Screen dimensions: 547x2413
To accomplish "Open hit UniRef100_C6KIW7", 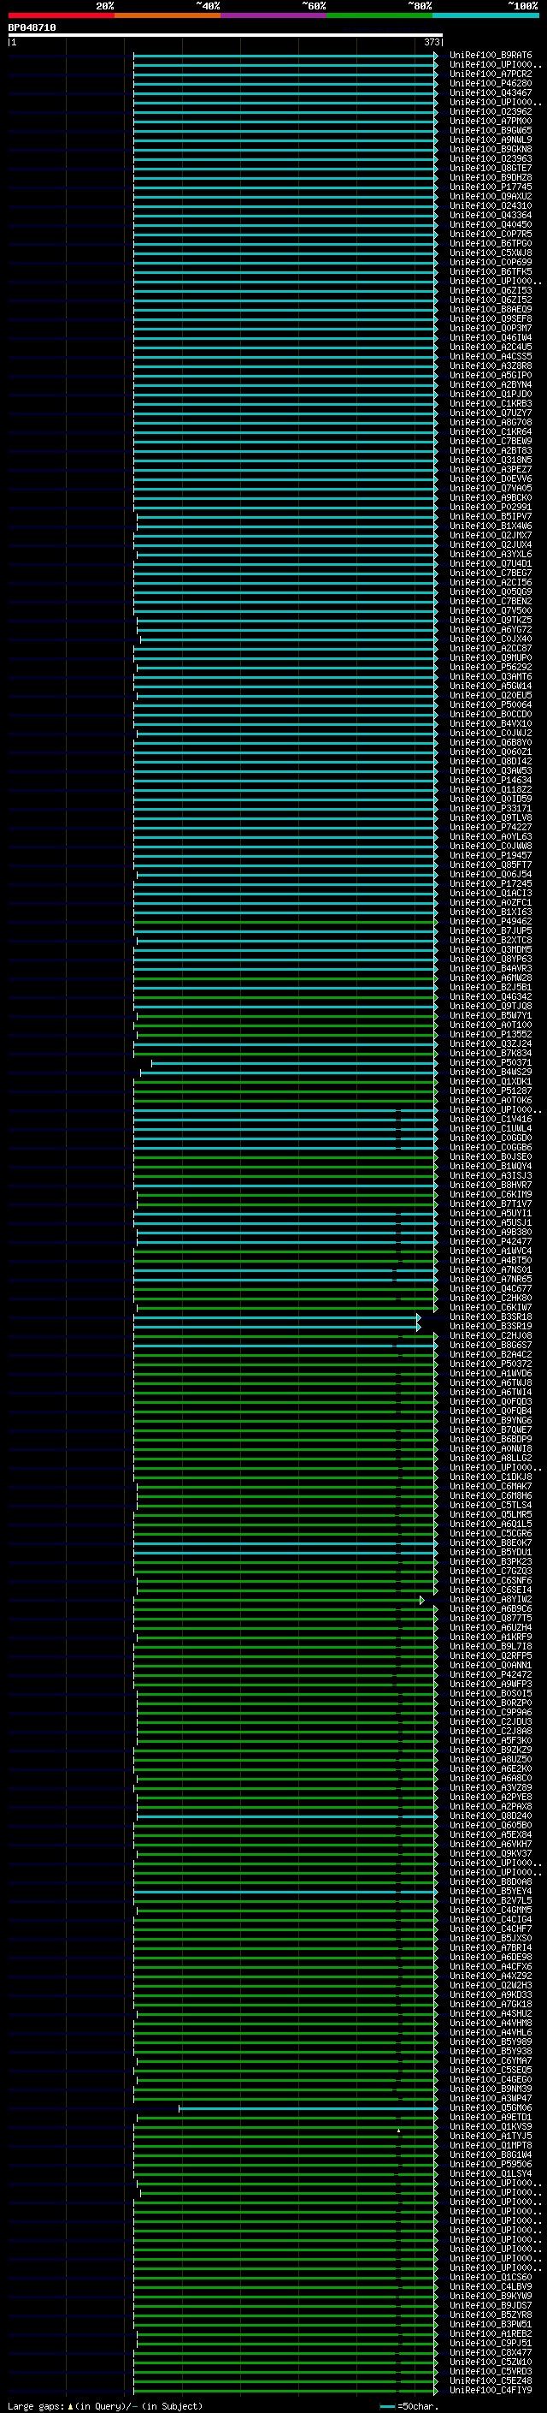I will [x=491, y=1308].
